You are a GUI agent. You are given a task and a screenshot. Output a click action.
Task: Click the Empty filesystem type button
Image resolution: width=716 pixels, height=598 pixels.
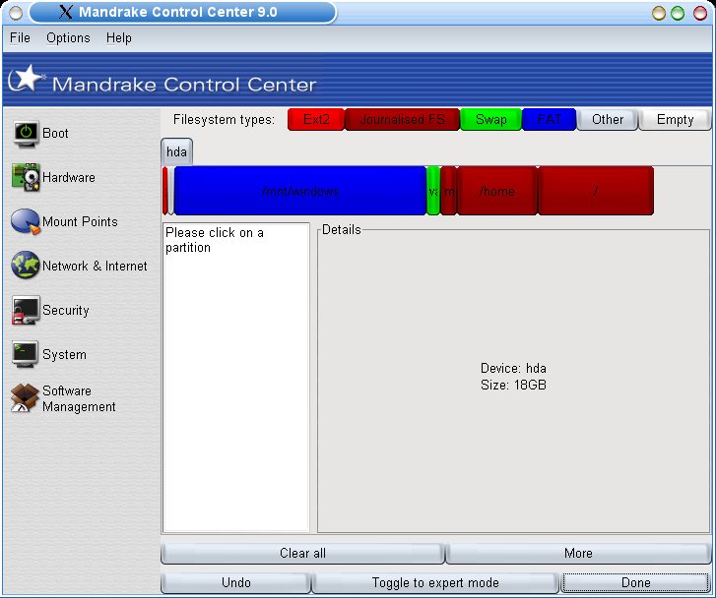coord(675,120)
